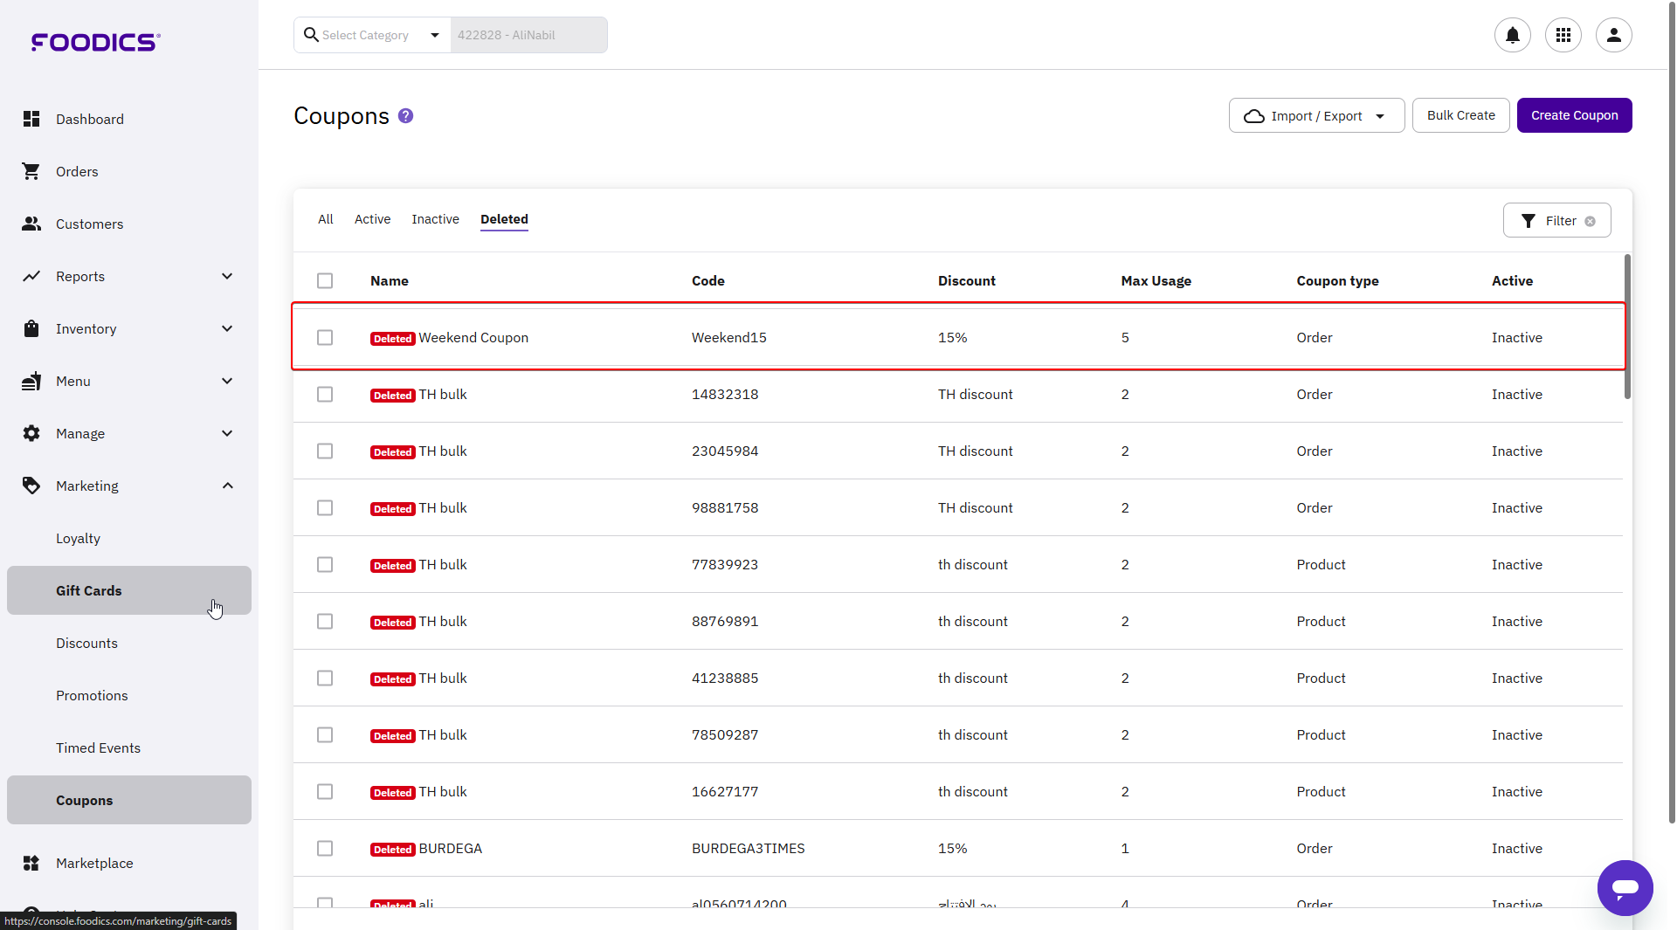The height and width of the screenshot is (930, 1677).
Task: Open the Import / Export dropdown
Action: pyautogui.click(x=1315, y=116)
